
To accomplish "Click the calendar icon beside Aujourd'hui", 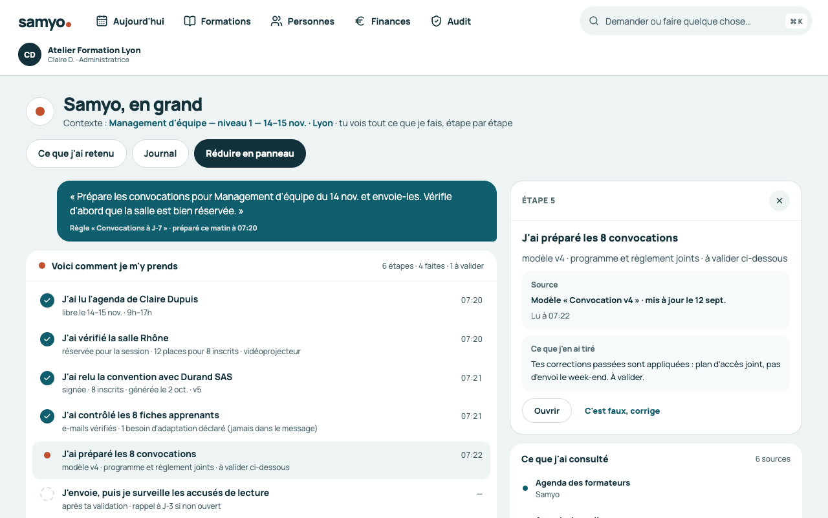I will 102,21.
